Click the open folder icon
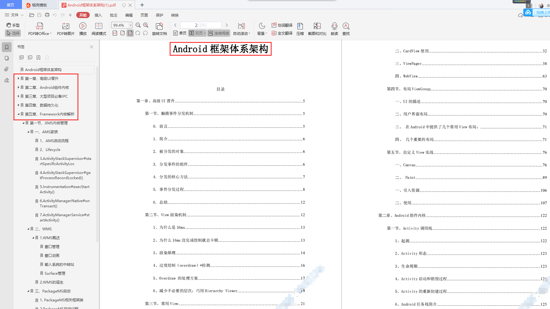 32,15
